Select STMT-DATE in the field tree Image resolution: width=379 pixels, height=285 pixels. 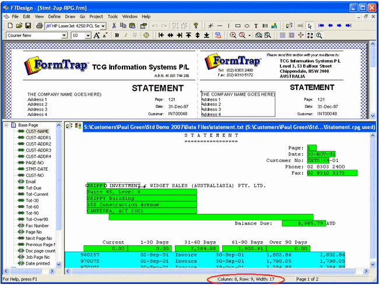(37, 169)
